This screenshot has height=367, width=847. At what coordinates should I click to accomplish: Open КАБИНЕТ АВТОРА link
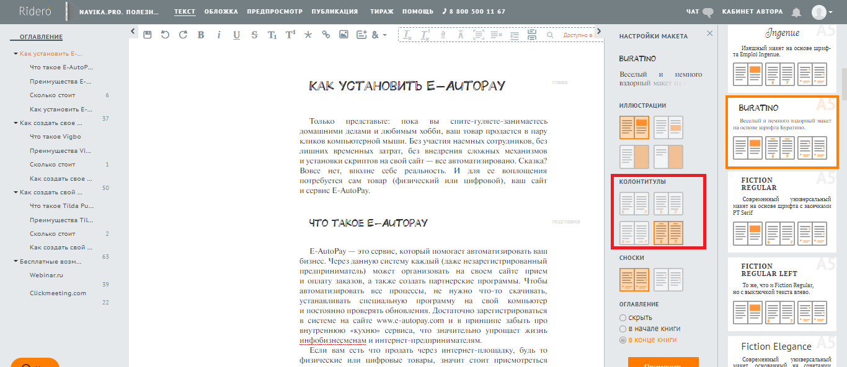coord(752,12)
